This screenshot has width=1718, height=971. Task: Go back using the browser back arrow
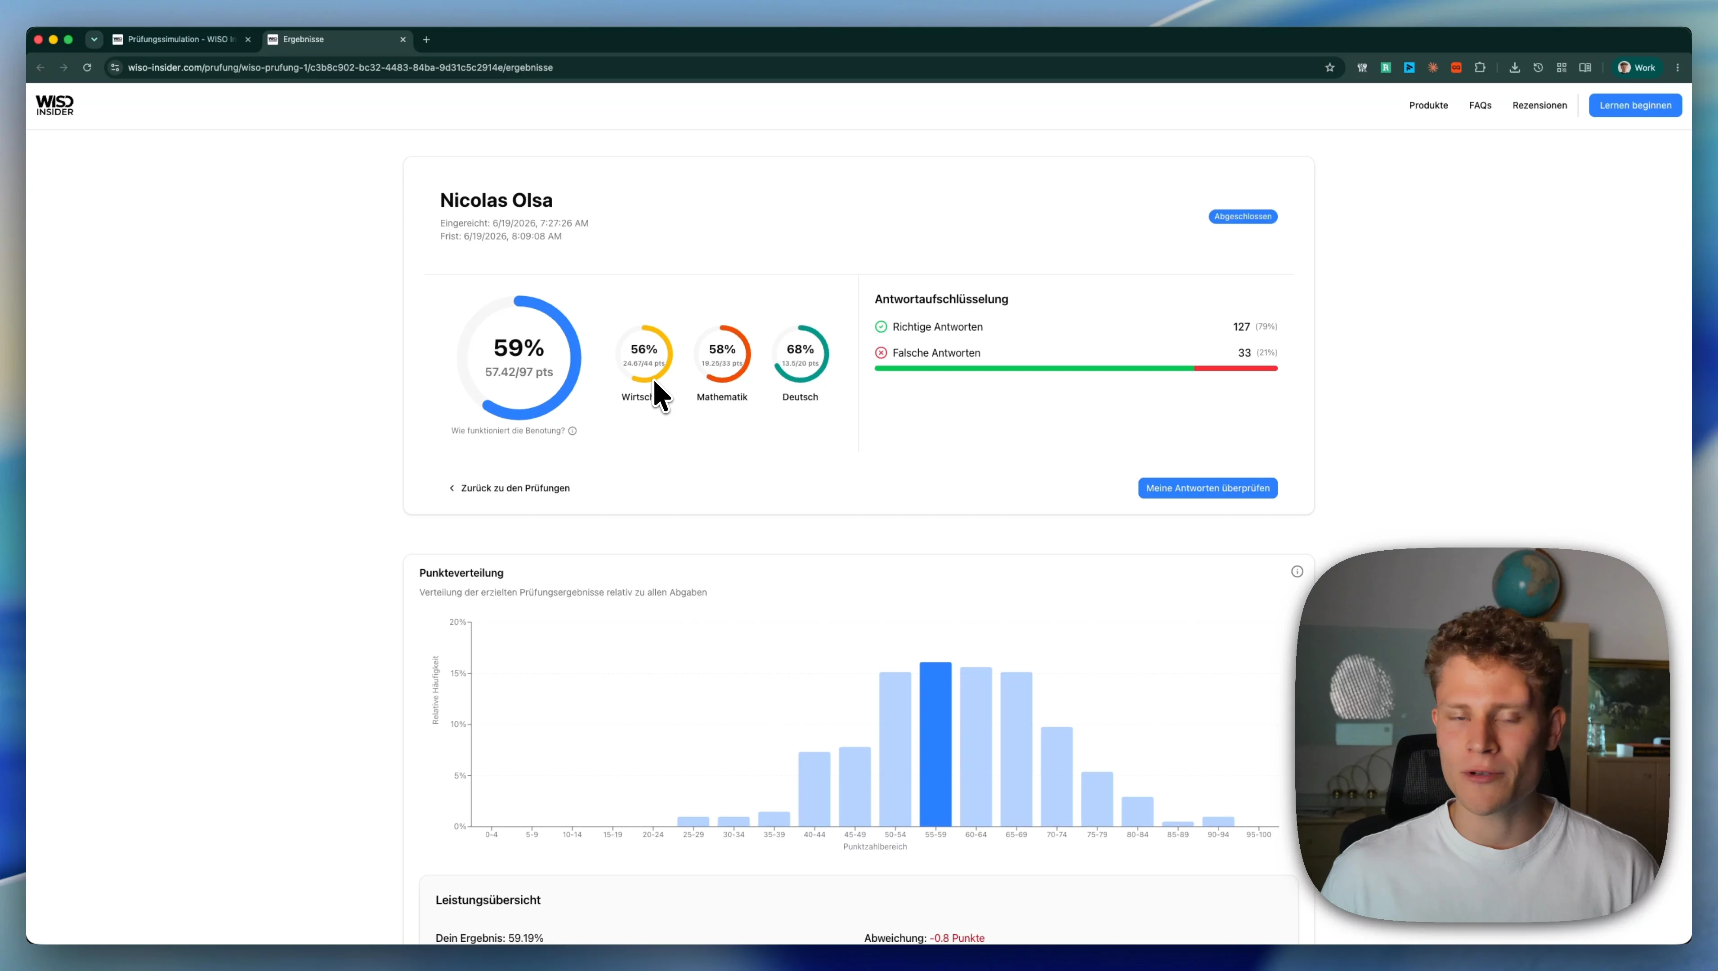[40, 67]
